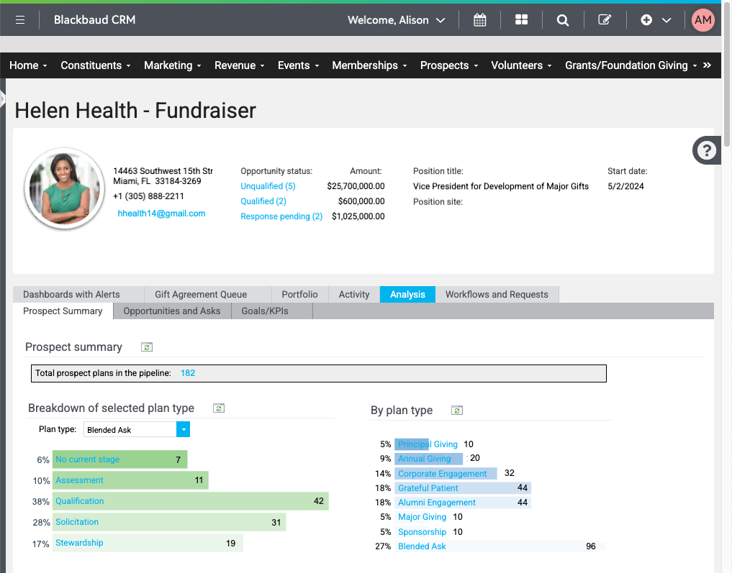Click the expand icon for Breakdown of selected plan type
Viewport: 732px width, 573px height.
click(x=218, y=408)
